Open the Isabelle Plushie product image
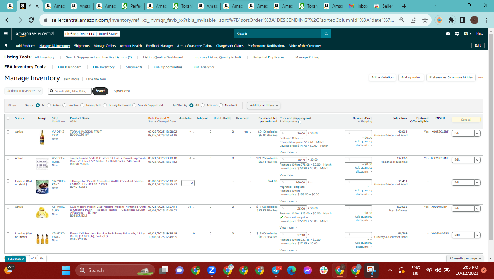This screenshot has width=494, height=279. point(42,212)
